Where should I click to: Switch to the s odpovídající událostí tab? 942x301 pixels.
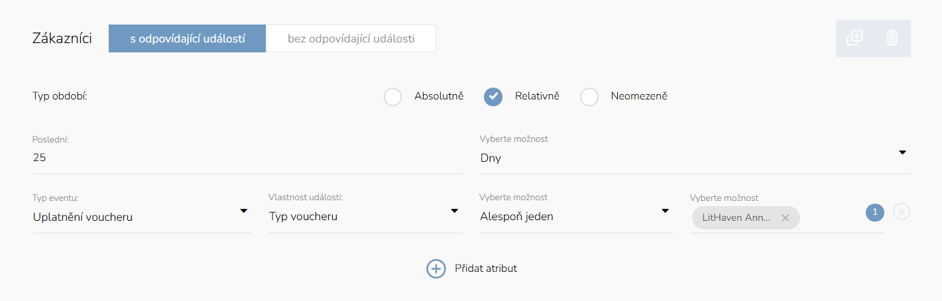tap(187, 38)
